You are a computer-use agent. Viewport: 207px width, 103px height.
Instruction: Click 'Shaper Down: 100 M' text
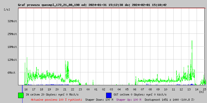click(x=99, y=100)
